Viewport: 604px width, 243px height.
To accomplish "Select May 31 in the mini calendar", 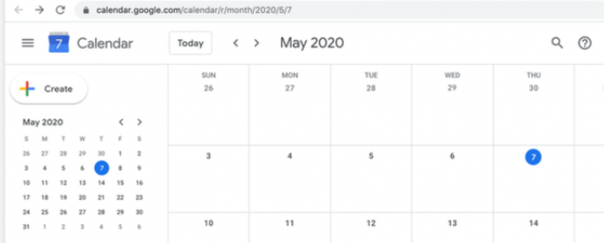I will point(26,227).
